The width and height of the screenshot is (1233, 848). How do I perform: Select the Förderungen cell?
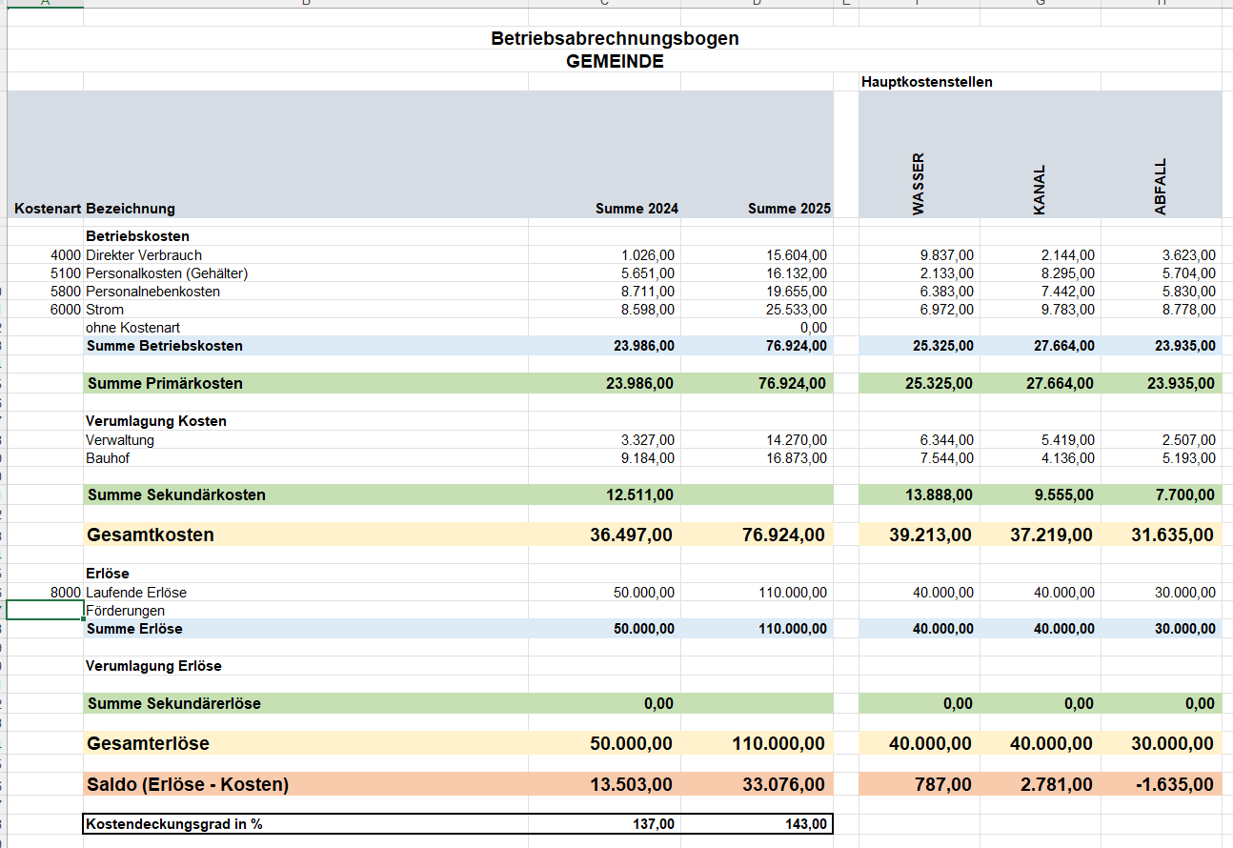click(x=125, y=611)
